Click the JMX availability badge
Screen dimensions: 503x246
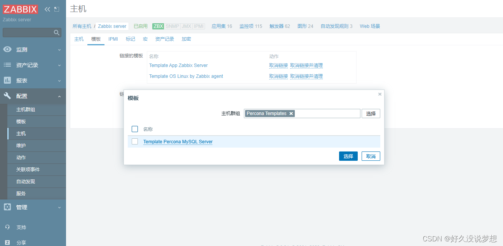click(x=186, y=26)
